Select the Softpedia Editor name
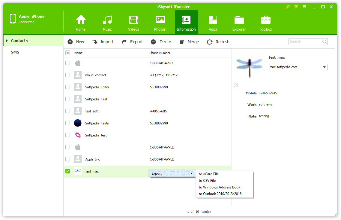Viewport: 341px width, 220px height. tap(97, 87)
